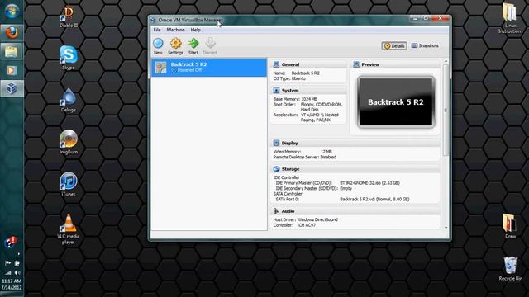Click the BT5R2-GNOME-32.iso storage entry
This screenshot has height=297, width=529.
[x=369, y=183]
